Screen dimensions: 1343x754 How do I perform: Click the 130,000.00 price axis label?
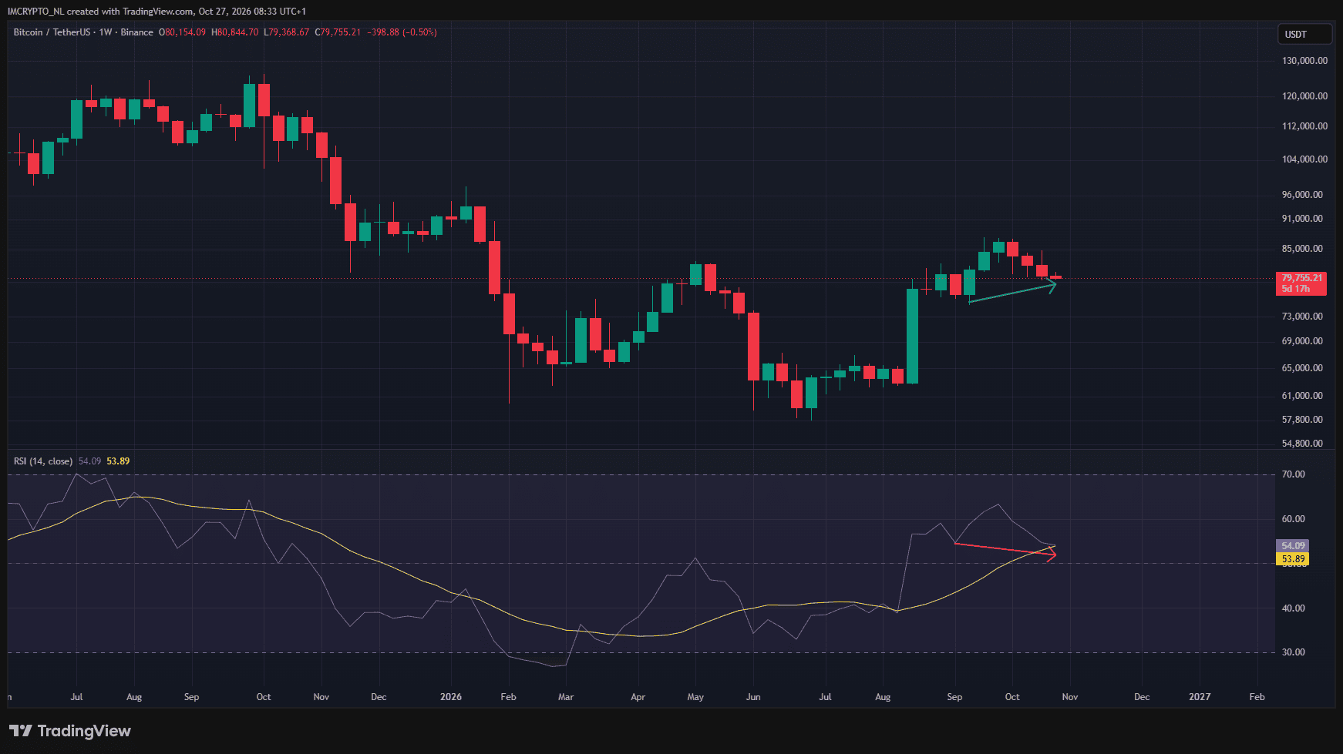pyautogui.click(x=1304, y=61)
